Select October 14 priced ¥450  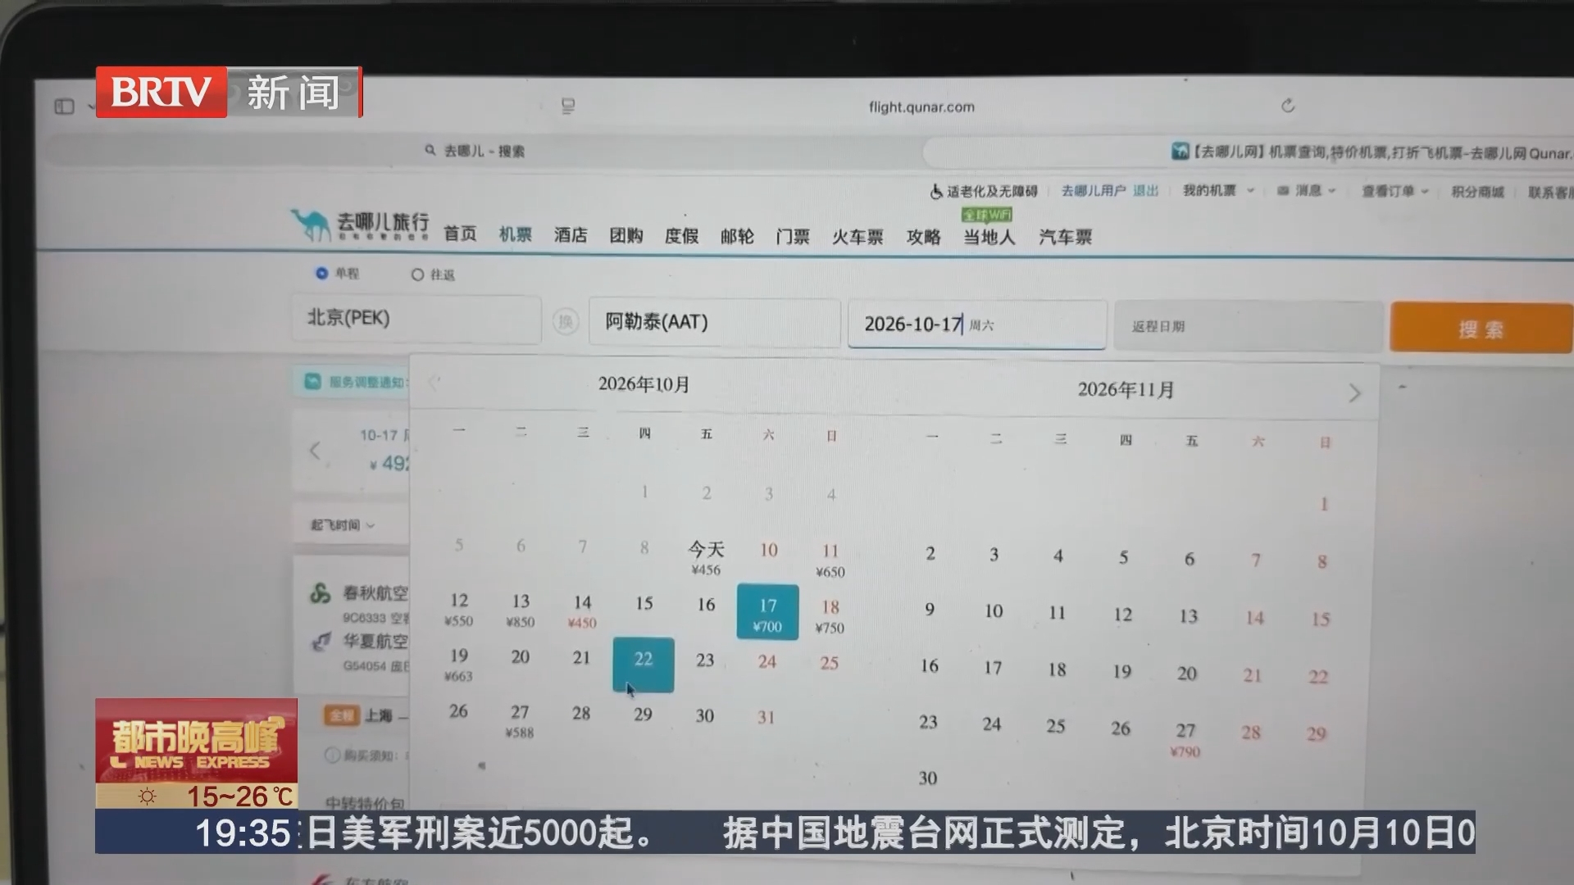point(582,611)
